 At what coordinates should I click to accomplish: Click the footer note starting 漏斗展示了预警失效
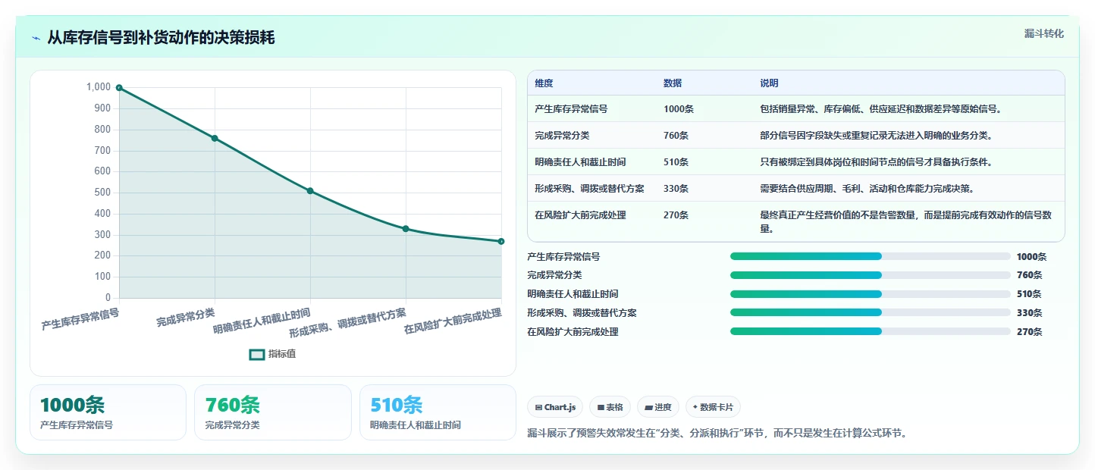click(717, 434)
